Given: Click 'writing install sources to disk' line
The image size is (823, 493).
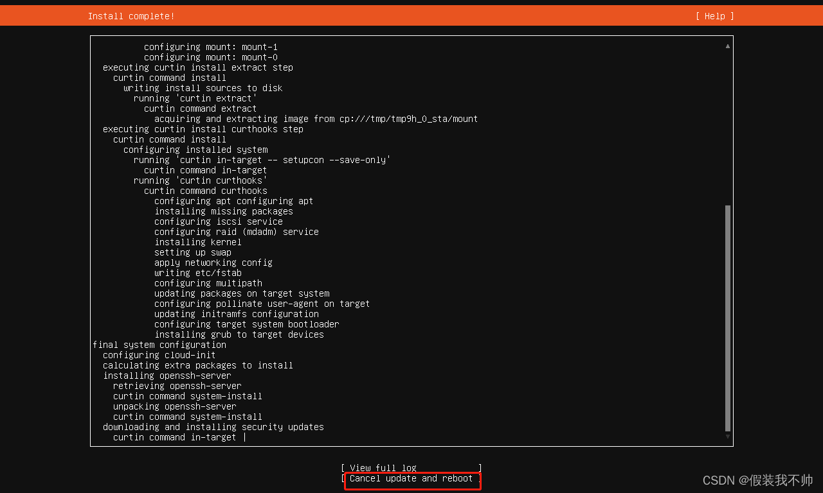Looking at the screenshot, I should 203,88.
